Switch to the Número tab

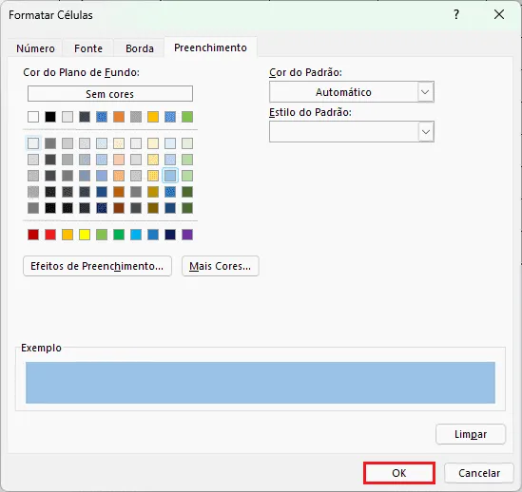pos(35,48)
